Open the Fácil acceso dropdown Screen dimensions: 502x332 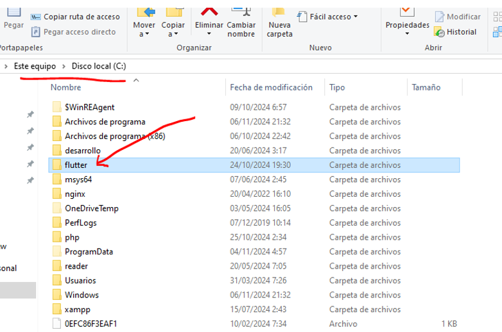tap(327, 17)
